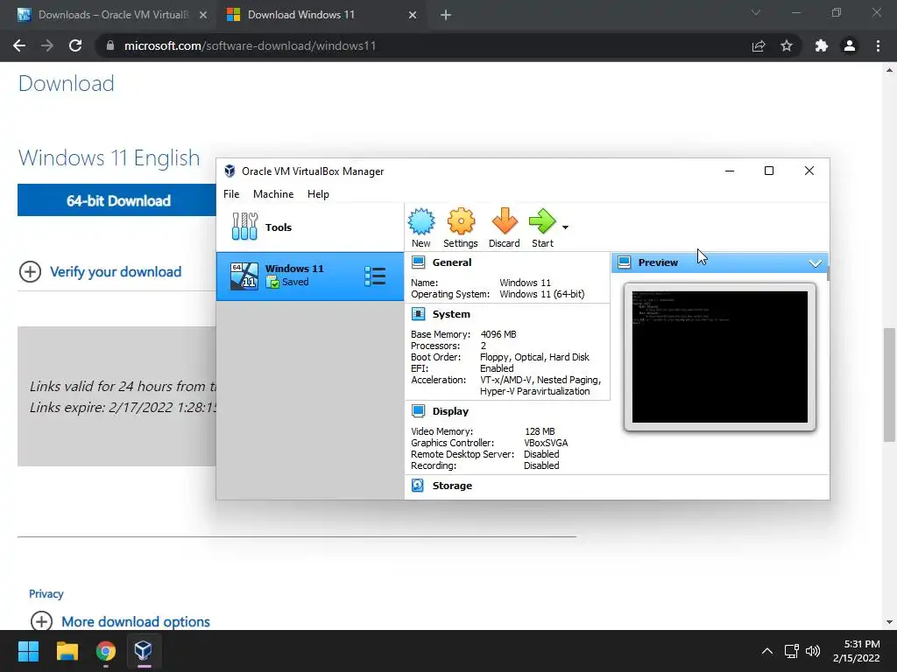This screenshot has height=672, width=897.
Task: Discard the saved VM state
Action: point(504,227)
